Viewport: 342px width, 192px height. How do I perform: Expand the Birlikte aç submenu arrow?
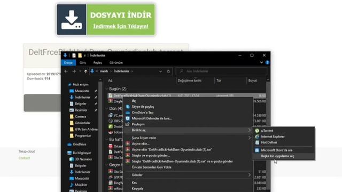pyautogui.click(x=250, y=130)
